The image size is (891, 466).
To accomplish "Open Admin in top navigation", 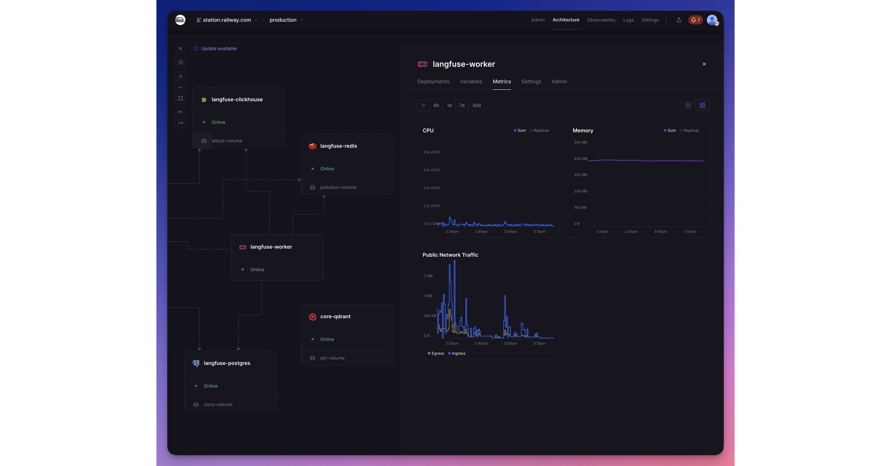I will (x=538, y=20).
